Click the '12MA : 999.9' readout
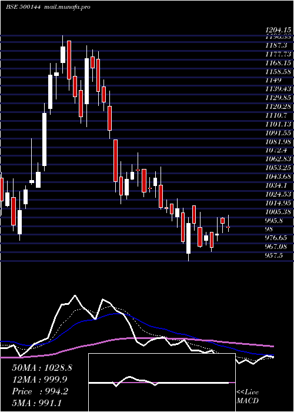This screenshot has height=412, width=294. pyautogui.click(x=39, y=379)
